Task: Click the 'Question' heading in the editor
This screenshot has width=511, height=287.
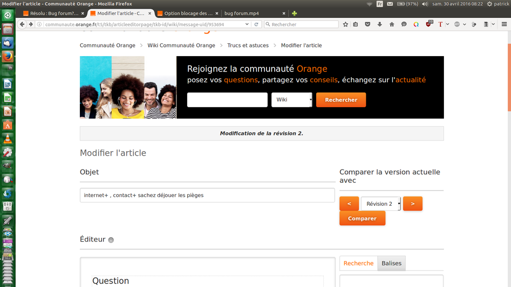Action: tap(110, 281)
